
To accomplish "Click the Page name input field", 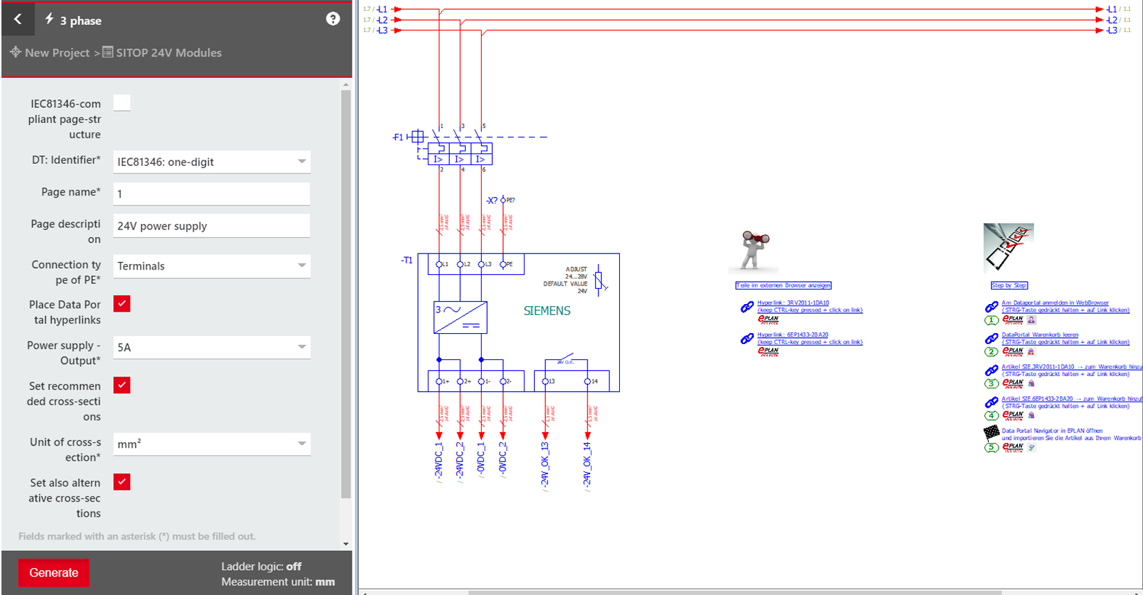I will 211,193.
